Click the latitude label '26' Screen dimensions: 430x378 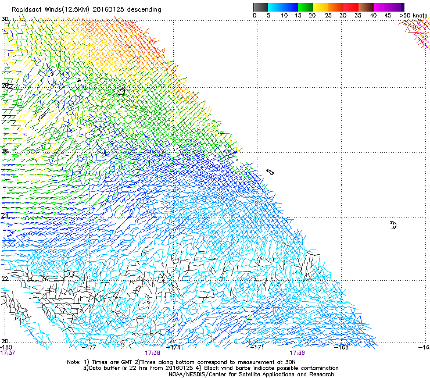click(x=5, y=151)
